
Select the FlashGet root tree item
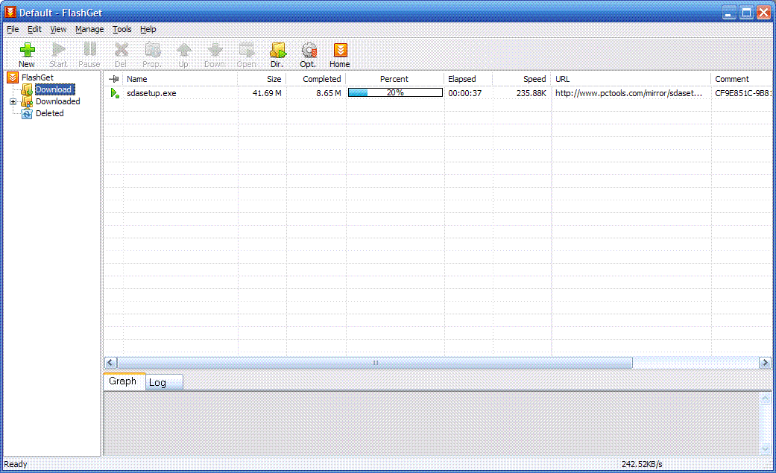[37, 77]
